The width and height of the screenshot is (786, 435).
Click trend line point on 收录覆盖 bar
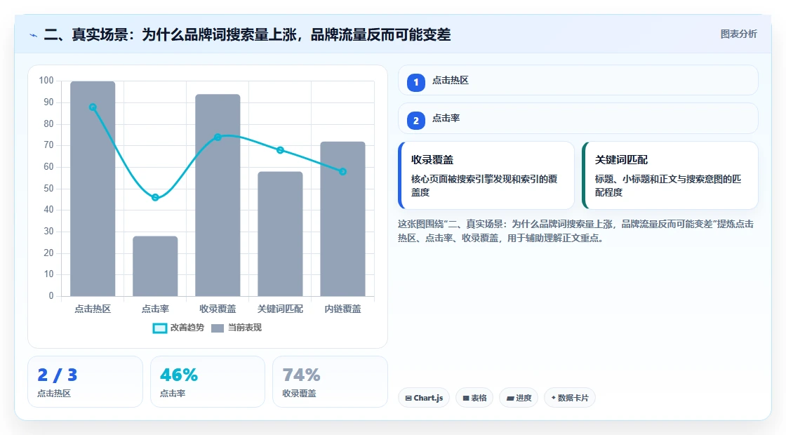[x=218, y=138]
